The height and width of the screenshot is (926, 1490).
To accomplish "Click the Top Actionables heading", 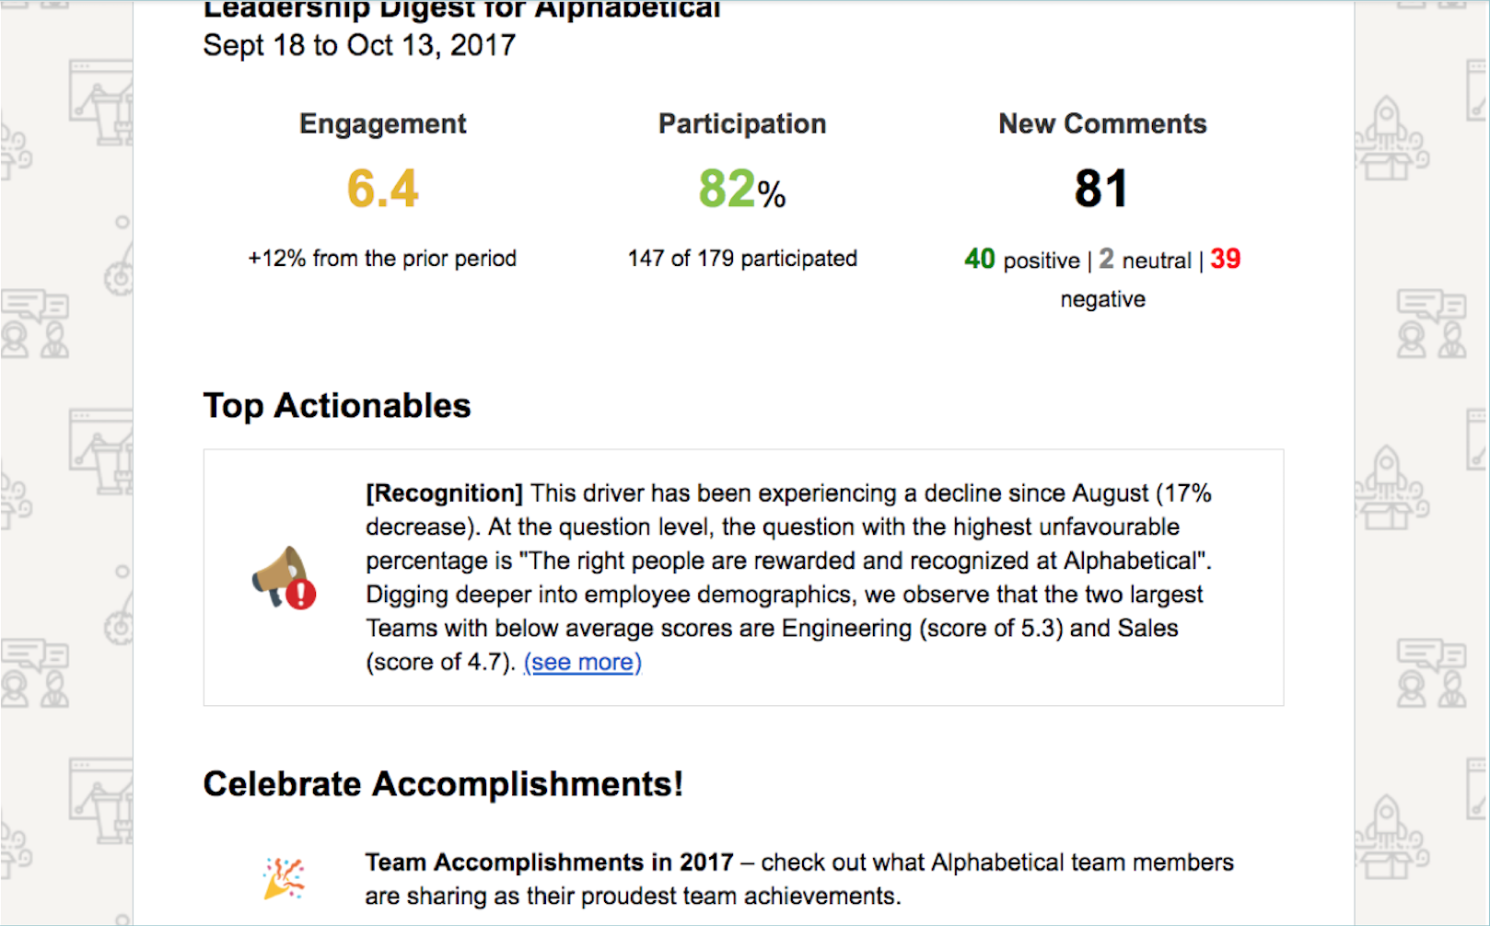I will click(x=337, y=406).
